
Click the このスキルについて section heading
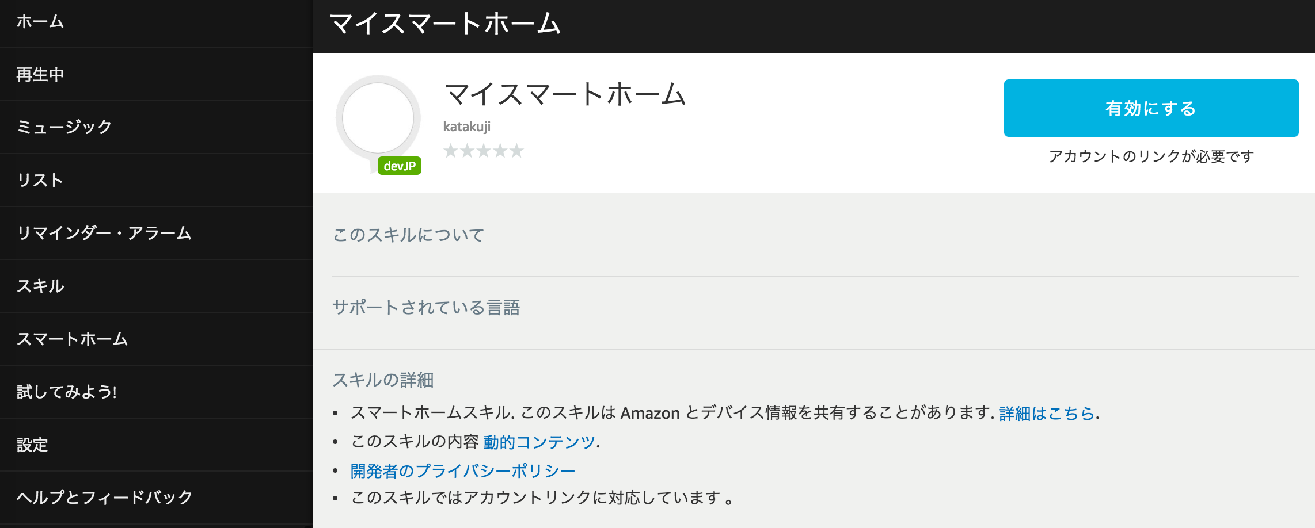(409, 235)
